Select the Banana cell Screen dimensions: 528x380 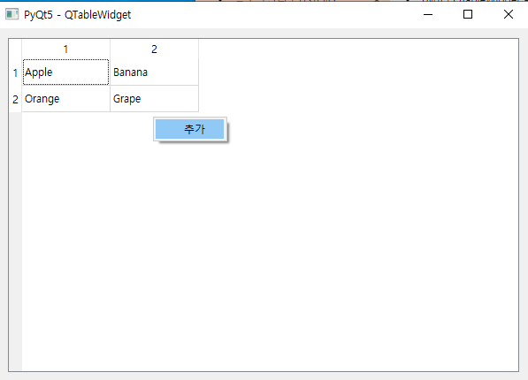click(x=154, y=72)
